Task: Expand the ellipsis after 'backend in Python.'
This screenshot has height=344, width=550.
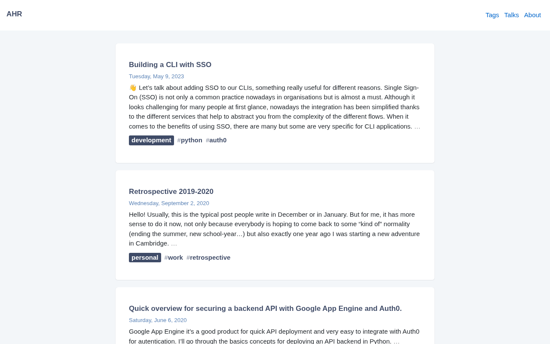Action: (x=397, y=341)
